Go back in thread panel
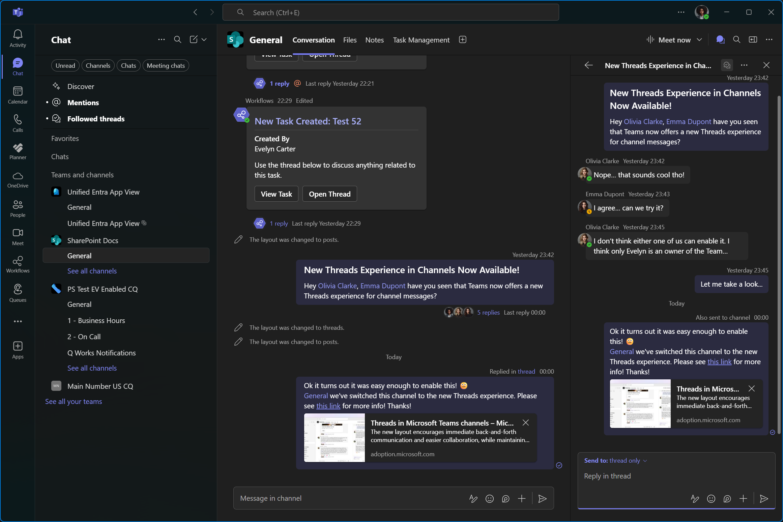 click(x=589, y=65)
